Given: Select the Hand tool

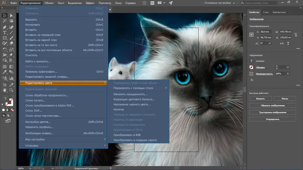Looking at the screenshot, I should tap(5, 90).
